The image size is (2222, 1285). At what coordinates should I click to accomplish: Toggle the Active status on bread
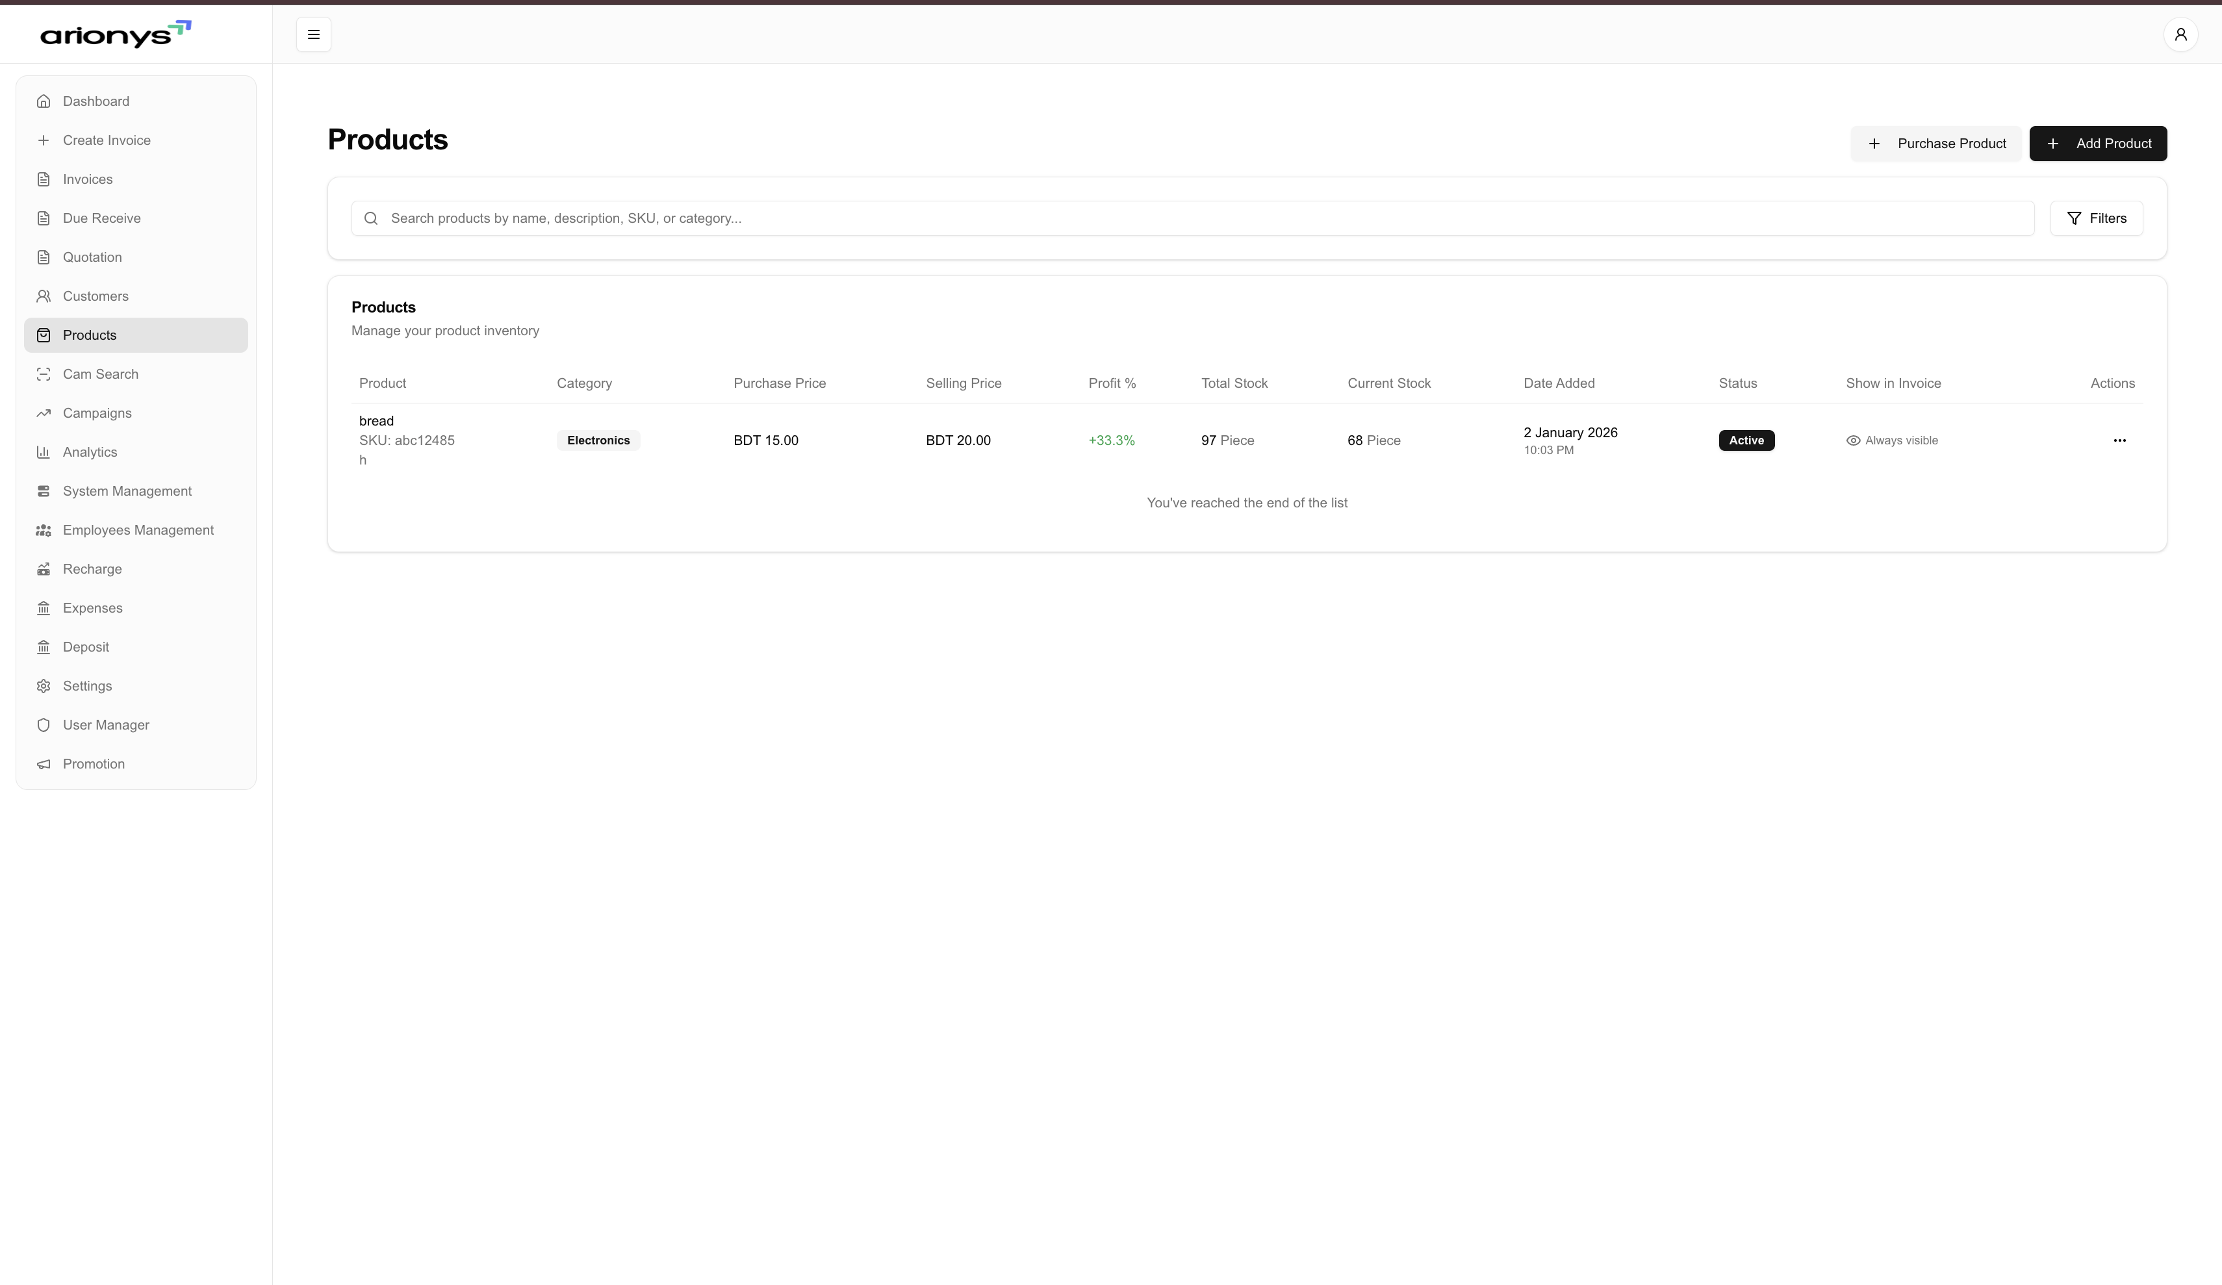[x=1746, y=440]
